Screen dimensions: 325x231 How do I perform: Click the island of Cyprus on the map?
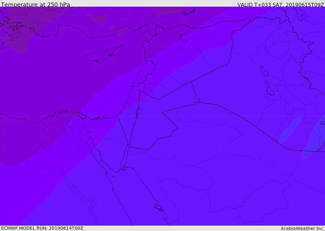[x=104, y=53]
